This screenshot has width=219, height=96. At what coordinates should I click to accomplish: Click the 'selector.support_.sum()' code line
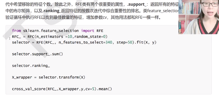(37, 54)
